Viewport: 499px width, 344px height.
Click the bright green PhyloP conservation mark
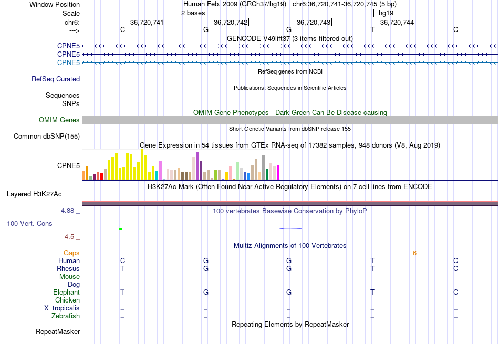click(121, 228)
